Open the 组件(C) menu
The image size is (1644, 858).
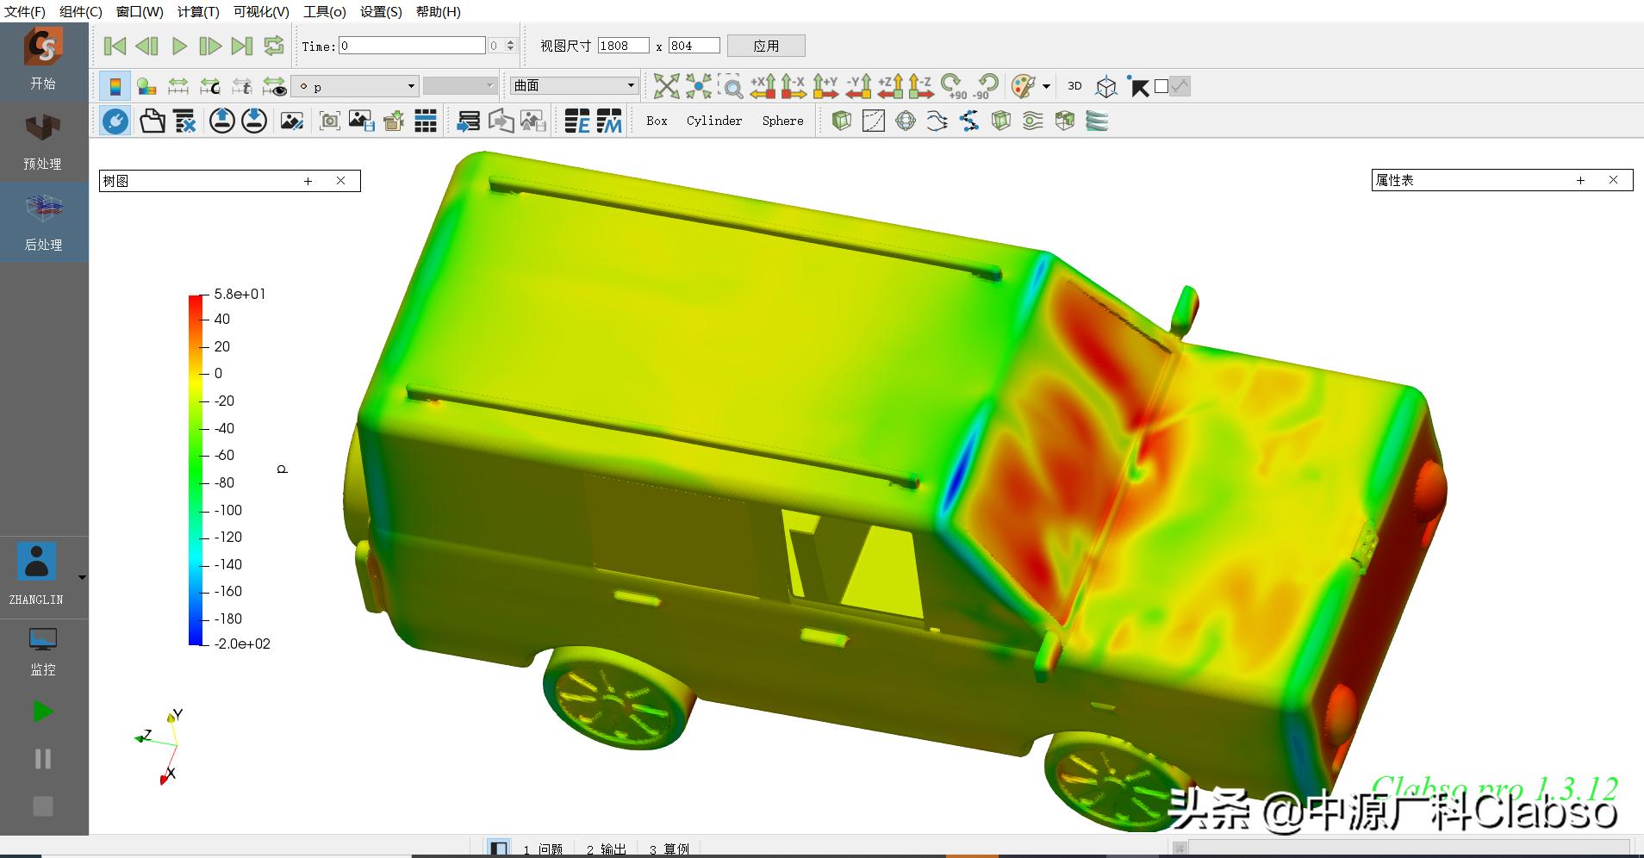[81, 11]
